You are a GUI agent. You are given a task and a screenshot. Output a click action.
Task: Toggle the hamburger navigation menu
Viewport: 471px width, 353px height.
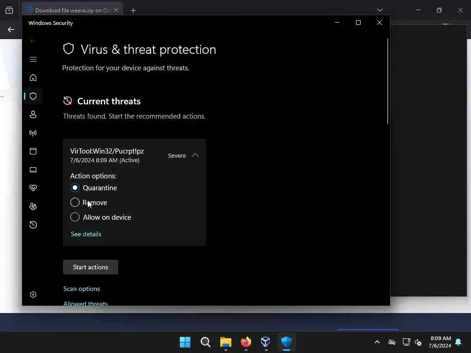click(33, 59)
